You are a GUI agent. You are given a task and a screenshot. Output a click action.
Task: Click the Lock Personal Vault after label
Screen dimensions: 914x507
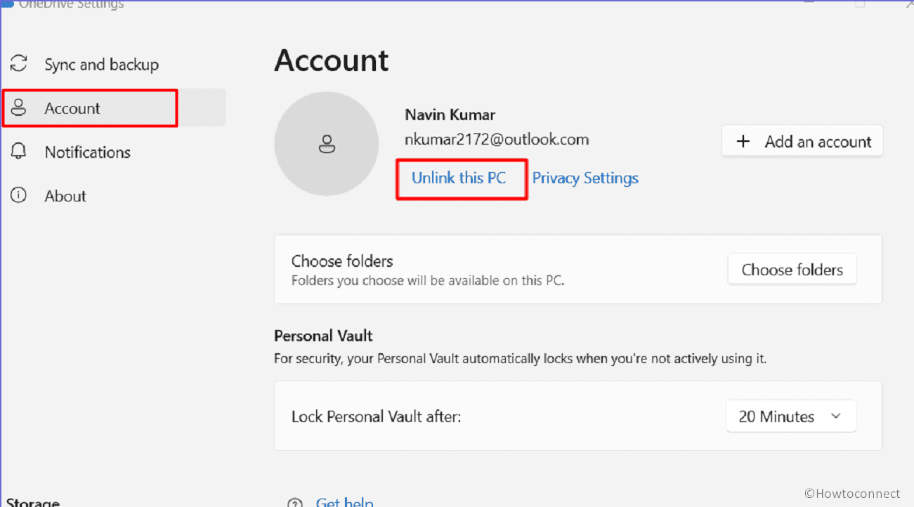(x=376, y=416)
